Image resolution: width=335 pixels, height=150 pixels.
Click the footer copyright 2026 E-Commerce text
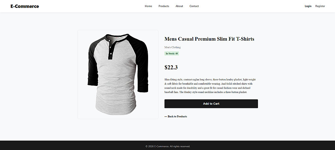tap(168, 146)
